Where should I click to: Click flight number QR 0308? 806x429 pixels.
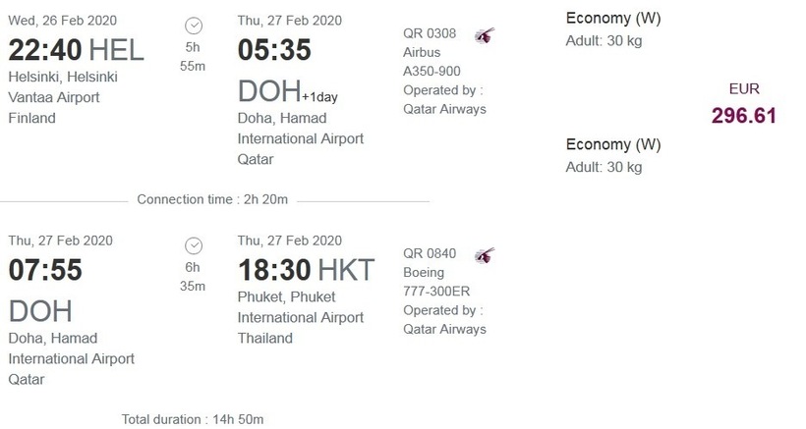pos(430,33)
